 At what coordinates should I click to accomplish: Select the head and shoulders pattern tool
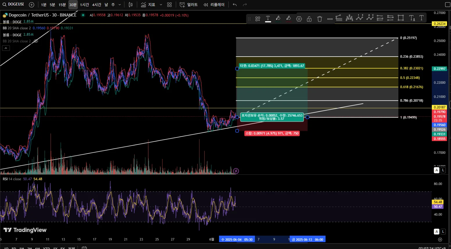349,18
